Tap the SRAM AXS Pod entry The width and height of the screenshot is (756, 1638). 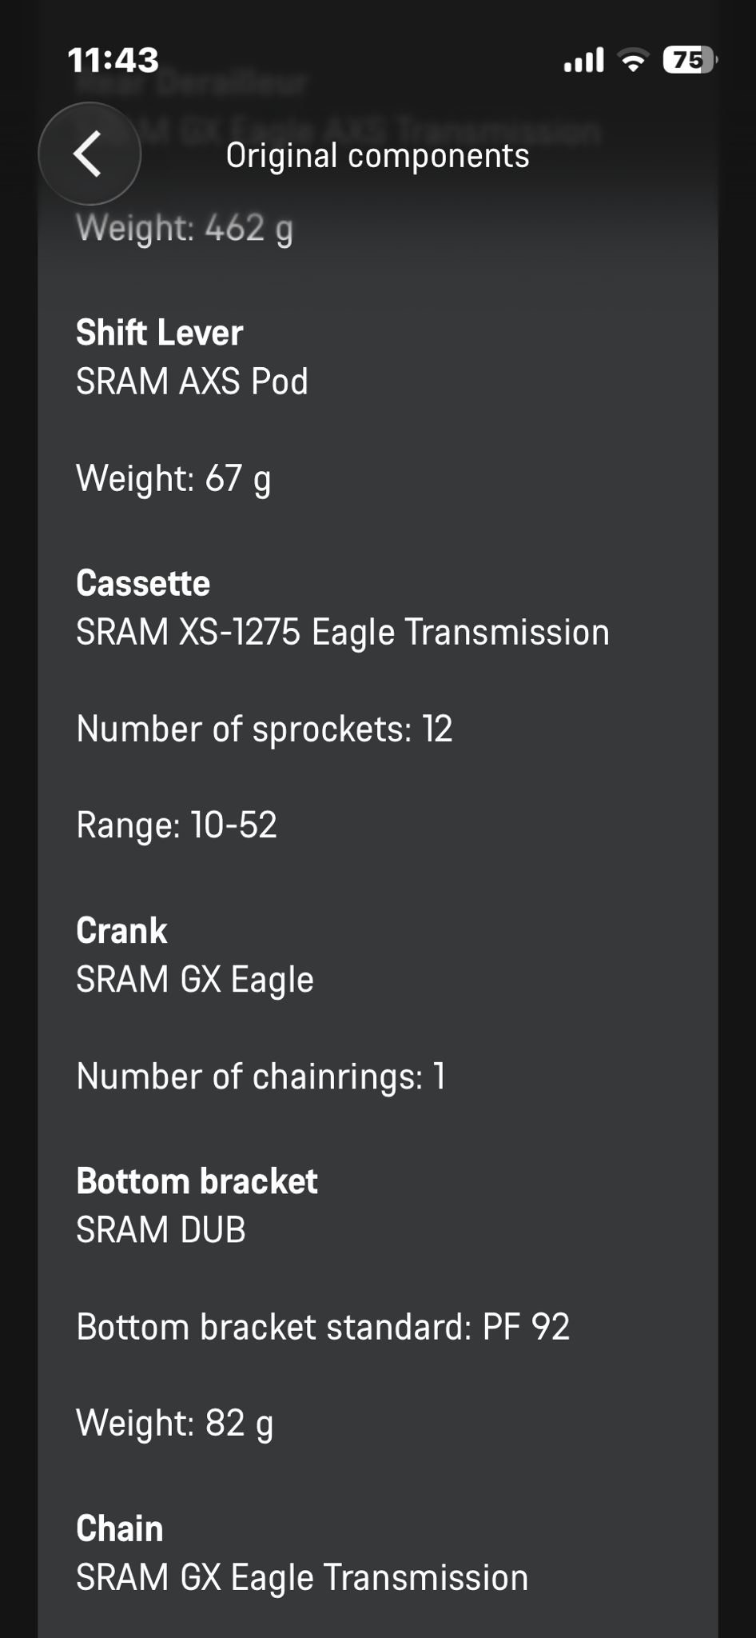click(192, 382)
